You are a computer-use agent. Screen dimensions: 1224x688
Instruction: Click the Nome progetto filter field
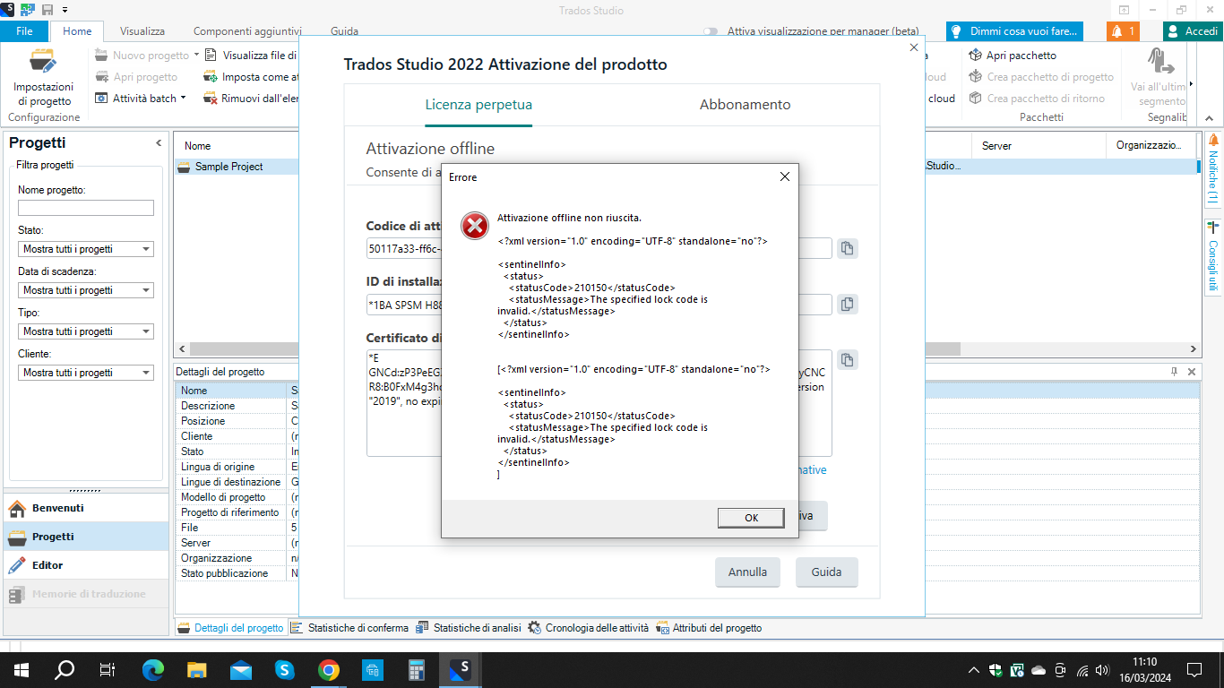coord(86,208)
